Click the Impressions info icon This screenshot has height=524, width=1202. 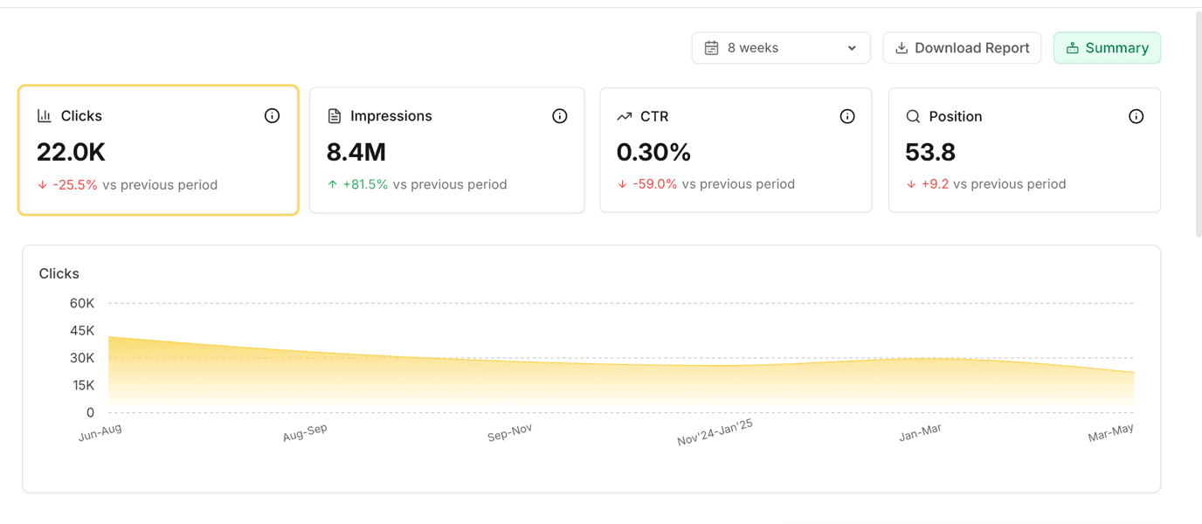560,116
